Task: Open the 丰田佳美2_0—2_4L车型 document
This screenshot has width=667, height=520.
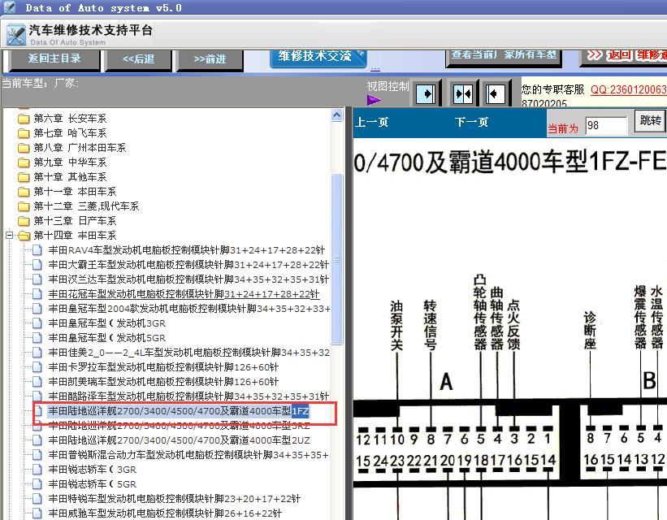Action: point(188,353)
